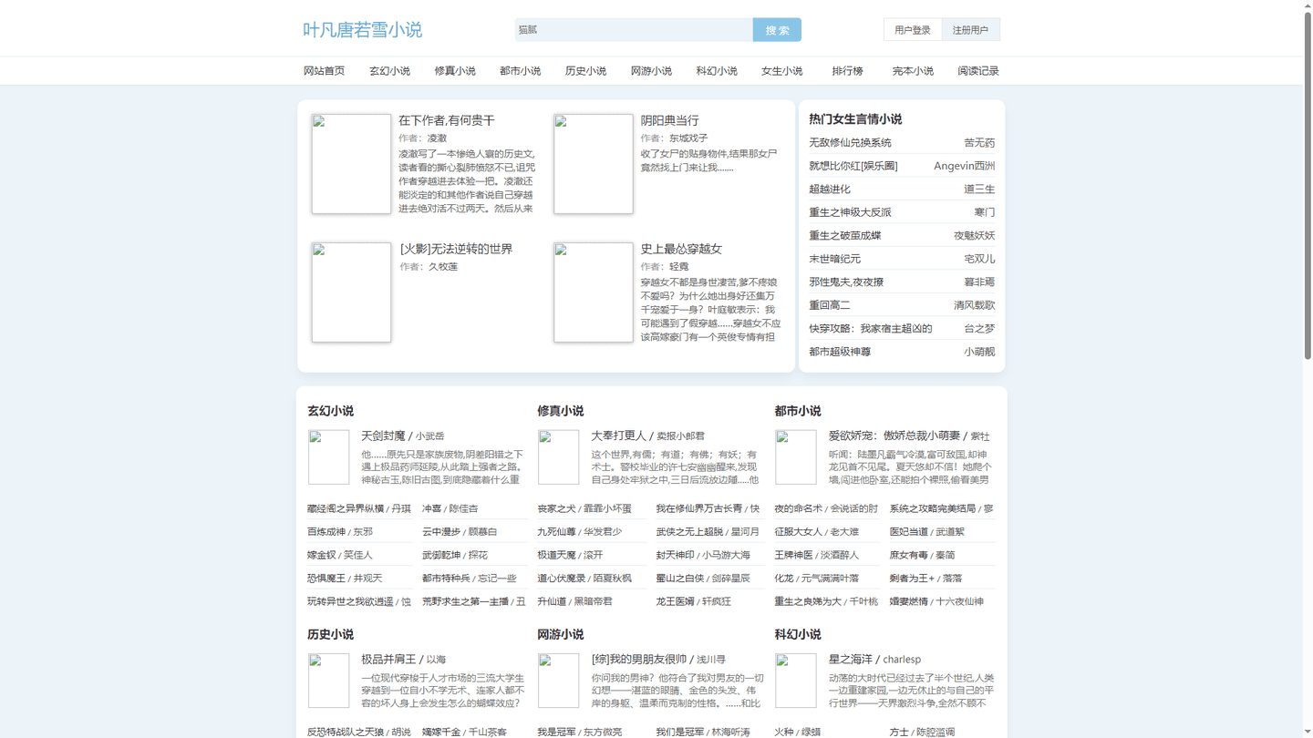Click cover thumbnail of [火影]无法逆转的世界
The height and width of the screenshot is (738, 1313).
pyautogui.click(x=351, y=292)
